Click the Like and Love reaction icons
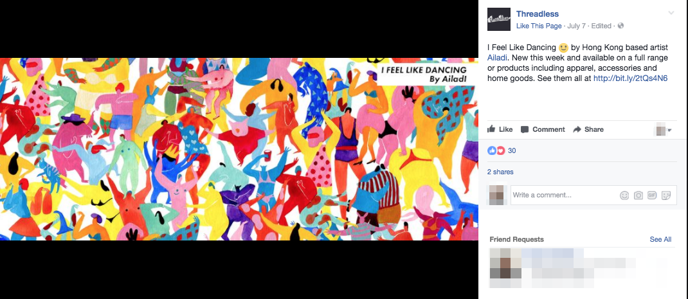This screenshot has width=688, height=299. [x=496, y=150]
